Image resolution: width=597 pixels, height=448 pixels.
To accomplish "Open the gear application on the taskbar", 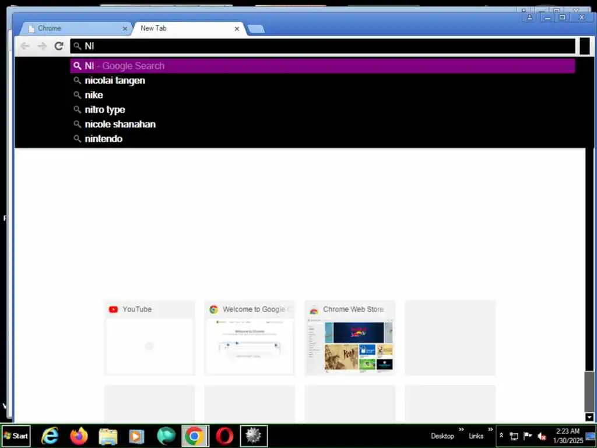I will [x=254, y=436].
